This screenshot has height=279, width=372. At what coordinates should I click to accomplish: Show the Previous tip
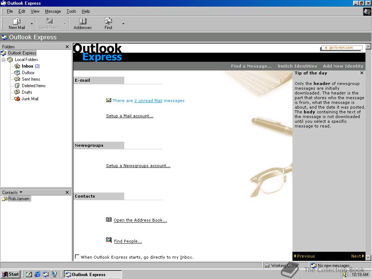[x=304, y=256]
